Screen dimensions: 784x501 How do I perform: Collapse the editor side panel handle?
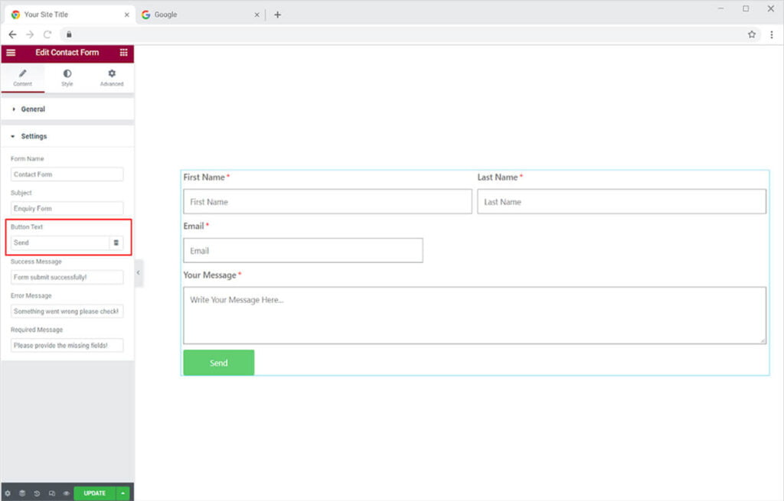139,273
